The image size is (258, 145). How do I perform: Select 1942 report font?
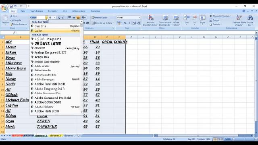point(55,39)
